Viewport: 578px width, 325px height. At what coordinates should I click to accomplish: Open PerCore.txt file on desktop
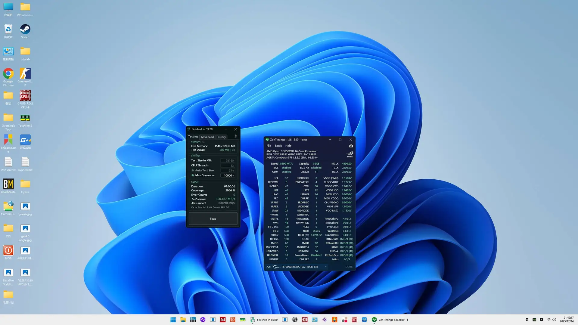8,164
